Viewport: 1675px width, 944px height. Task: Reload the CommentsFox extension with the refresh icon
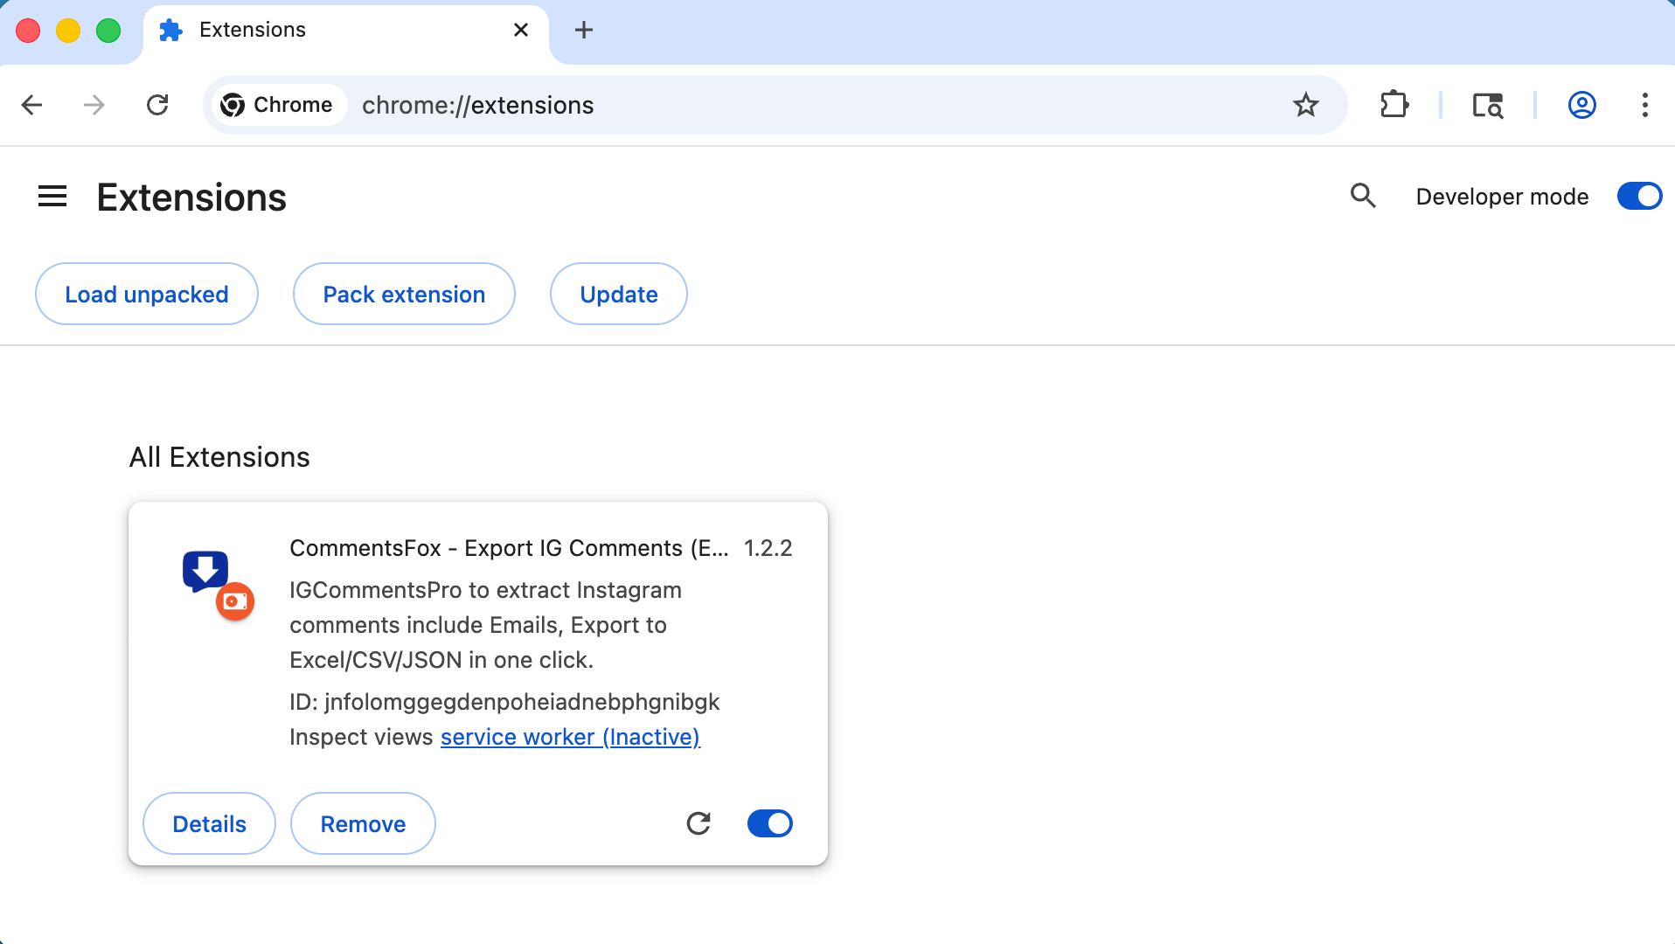pyautogui.click(x=698, y=823)
